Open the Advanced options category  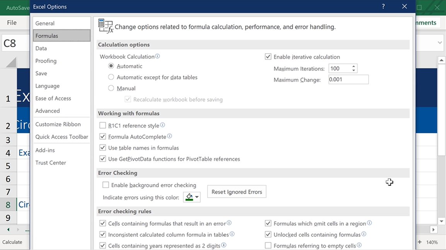click(48, 111)
